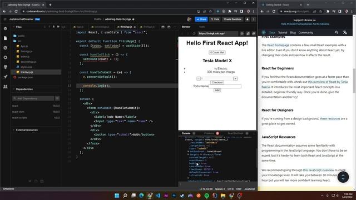Open the vertical dots menu beside the bell

click(x=254, y=19)
